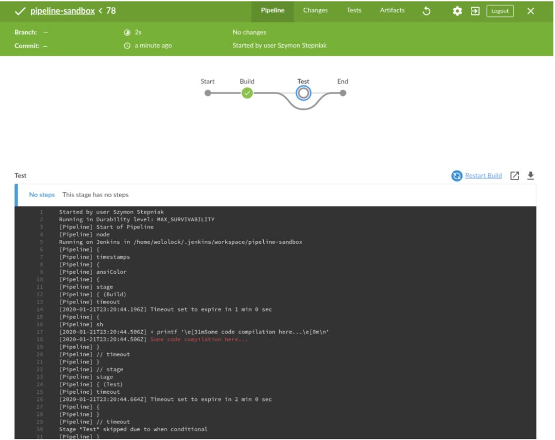Open the Artifacts tab

(392, 11)
